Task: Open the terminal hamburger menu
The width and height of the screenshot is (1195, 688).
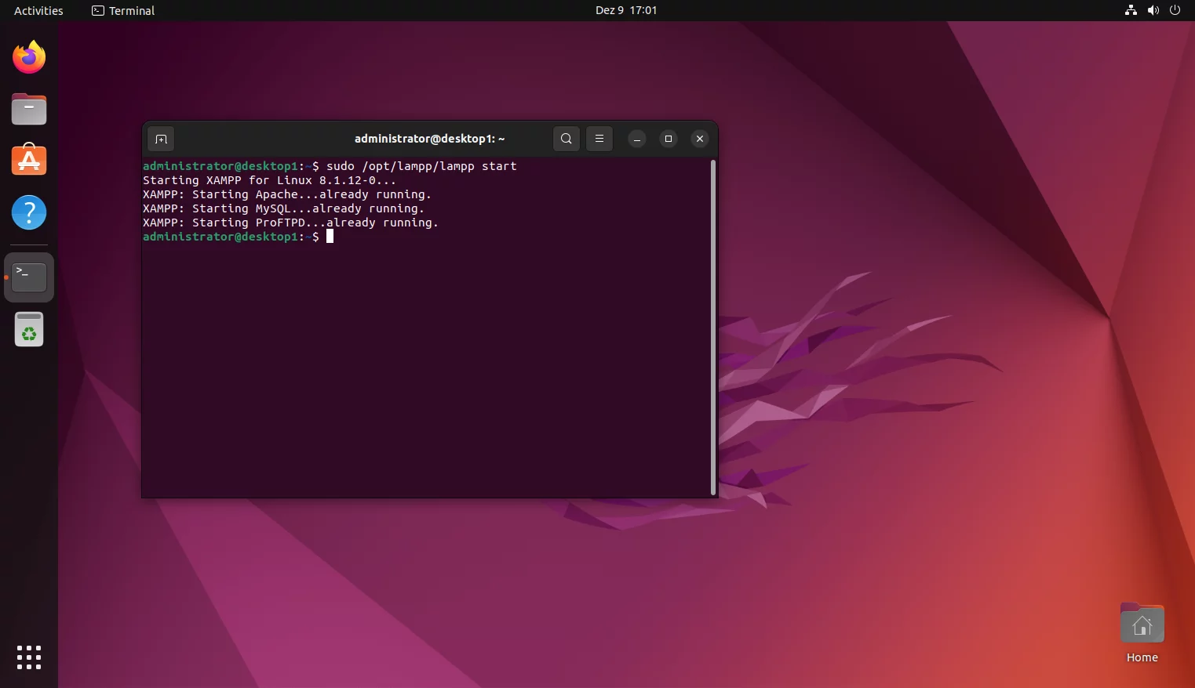Action: point(599,139)
